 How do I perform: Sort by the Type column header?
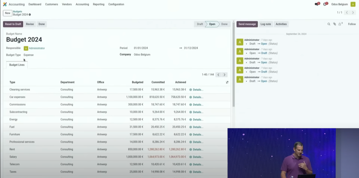12,82
